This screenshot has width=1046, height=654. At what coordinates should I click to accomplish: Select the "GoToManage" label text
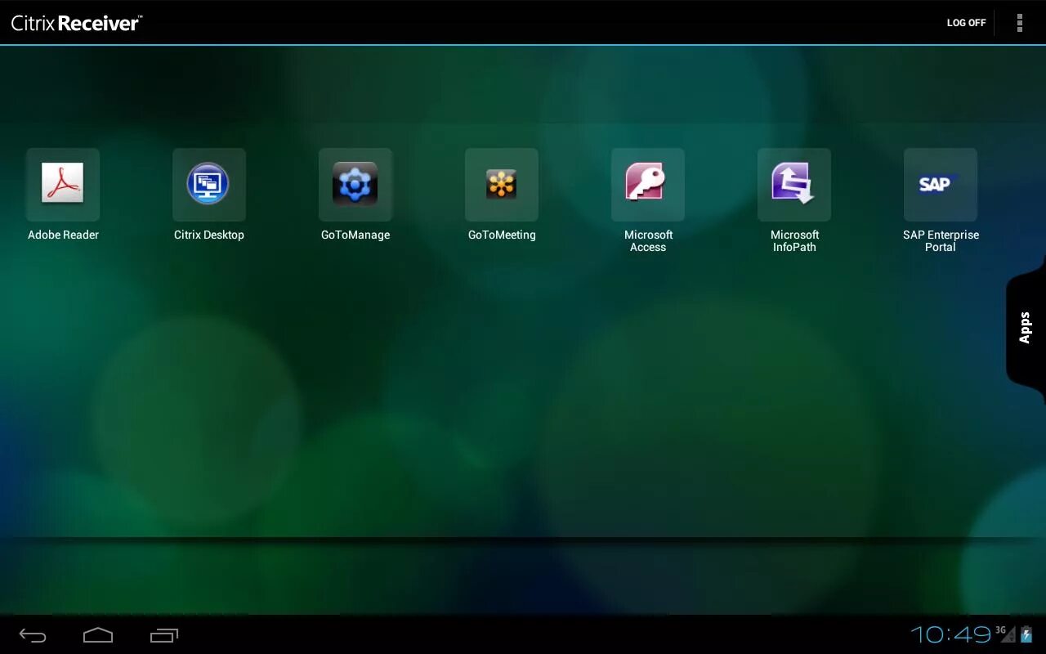click(355, 235)
